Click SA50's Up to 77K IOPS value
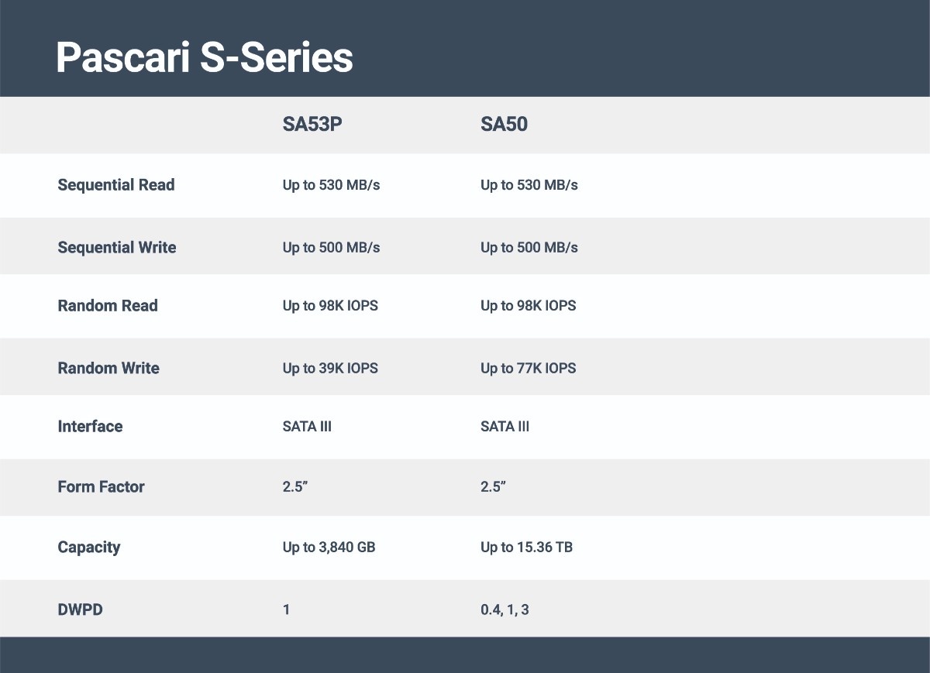This screenshot has height=673, width=930. (529, 369)
